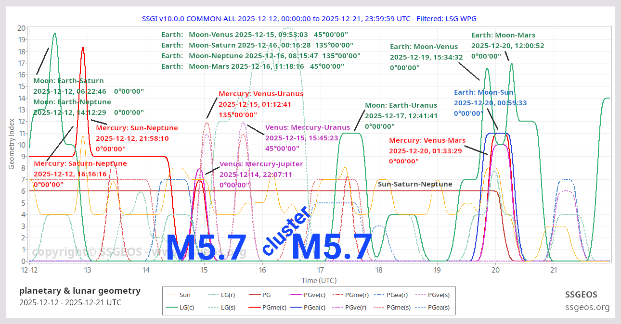Toggle the PG series in the legend
621x324 pixels.
click(261, 295)
